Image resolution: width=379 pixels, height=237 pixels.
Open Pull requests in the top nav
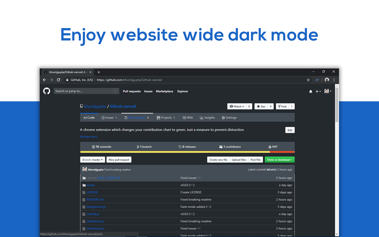132,91
